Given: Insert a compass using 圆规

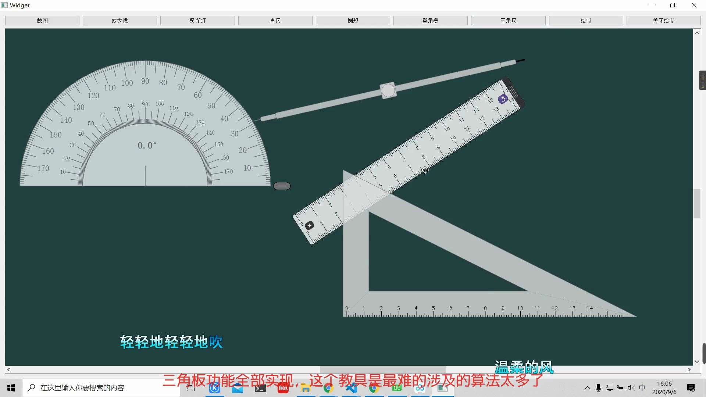Looking at the screenshot, I should [353, 20].
